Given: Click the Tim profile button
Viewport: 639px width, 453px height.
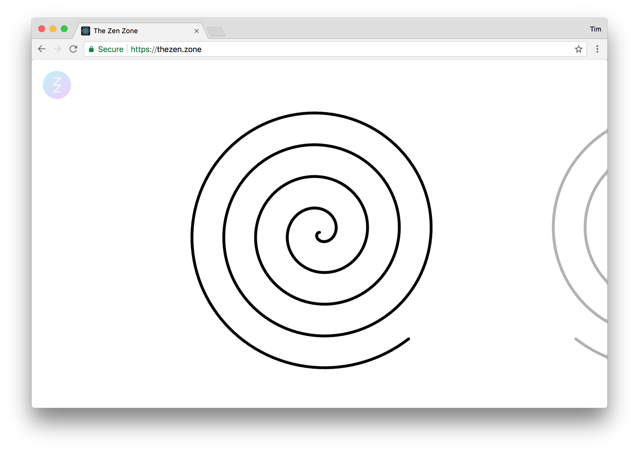Looking at the screenshot, I should point(596,29).
